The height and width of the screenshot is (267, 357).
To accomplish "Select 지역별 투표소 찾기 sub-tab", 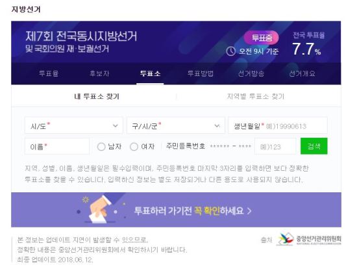I will tap(256, 96).
